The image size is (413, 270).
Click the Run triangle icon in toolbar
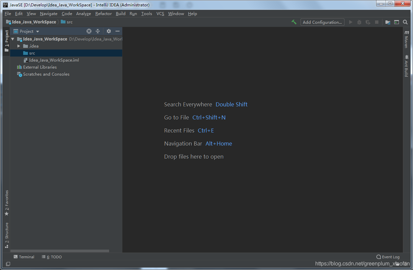point(351,22)
